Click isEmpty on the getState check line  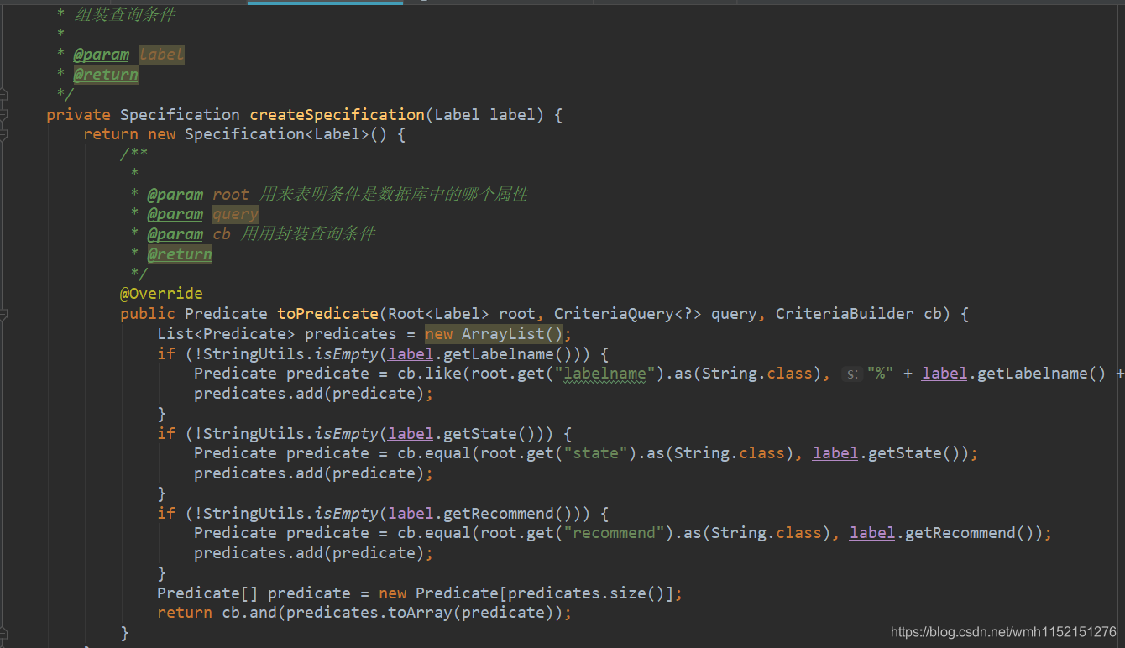tap(346, 434)
